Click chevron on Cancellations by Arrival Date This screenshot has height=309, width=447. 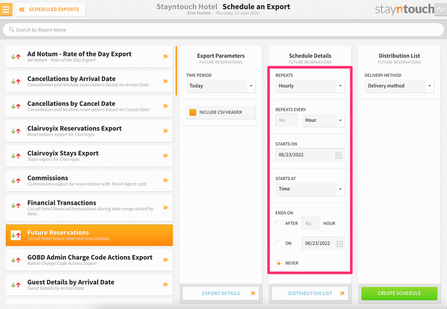(x=165, y=81)
